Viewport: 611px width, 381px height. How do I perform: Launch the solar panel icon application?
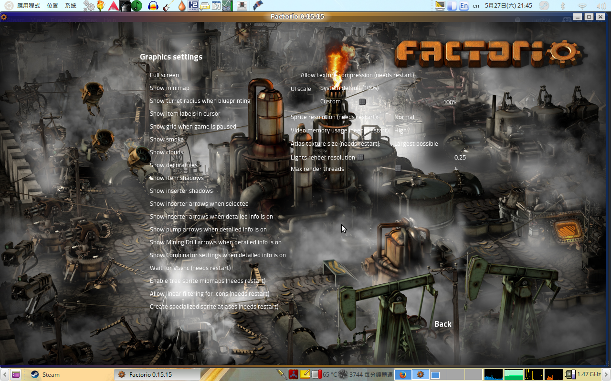coord(258,6)
